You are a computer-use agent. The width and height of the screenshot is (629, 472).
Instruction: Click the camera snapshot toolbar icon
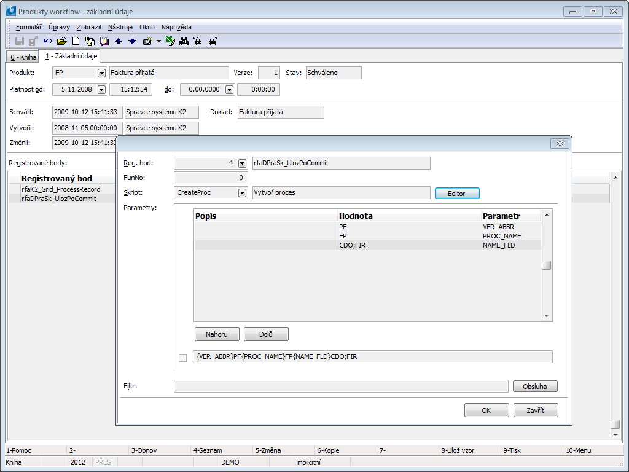pos(147,41)
